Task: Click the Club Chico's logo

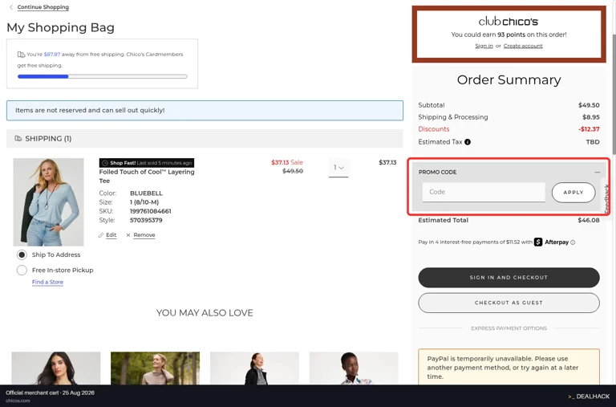Action: tap(509, 21)
